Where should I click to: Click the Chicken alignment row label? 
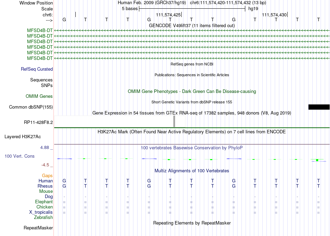click(x=44, y=207)
